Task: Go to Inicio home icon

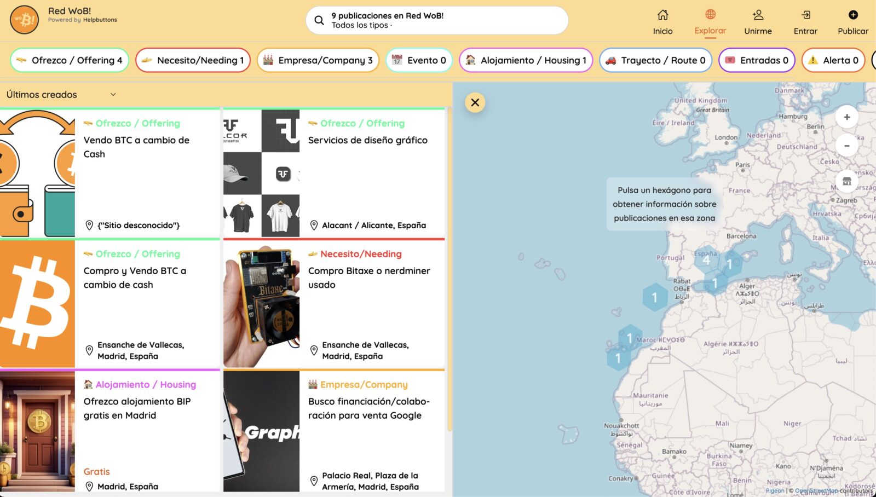Action: (x=662, y=15)
